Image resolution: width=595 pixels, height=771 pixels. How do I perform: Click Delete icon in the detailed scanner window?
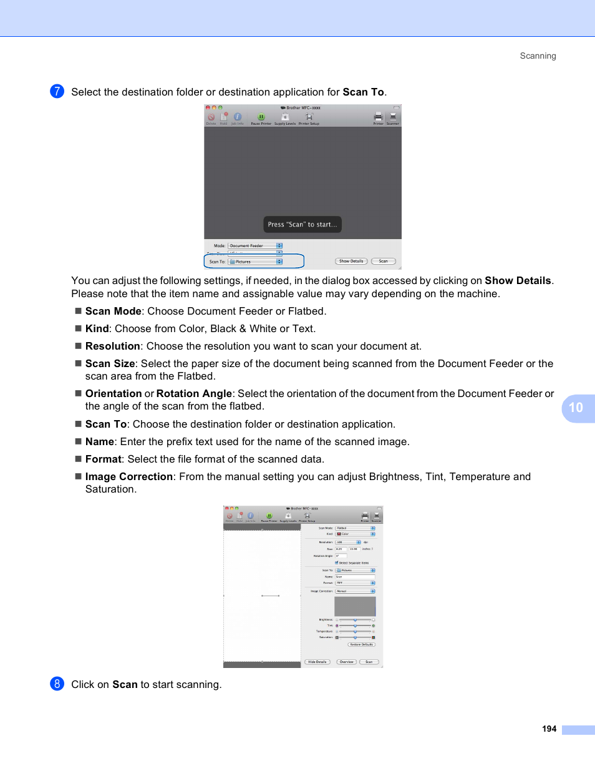click(230, 516)
